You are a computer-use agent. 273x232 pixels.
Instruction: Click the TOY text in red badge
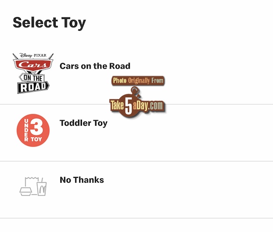pyautogui.click(x=37, y=139)
